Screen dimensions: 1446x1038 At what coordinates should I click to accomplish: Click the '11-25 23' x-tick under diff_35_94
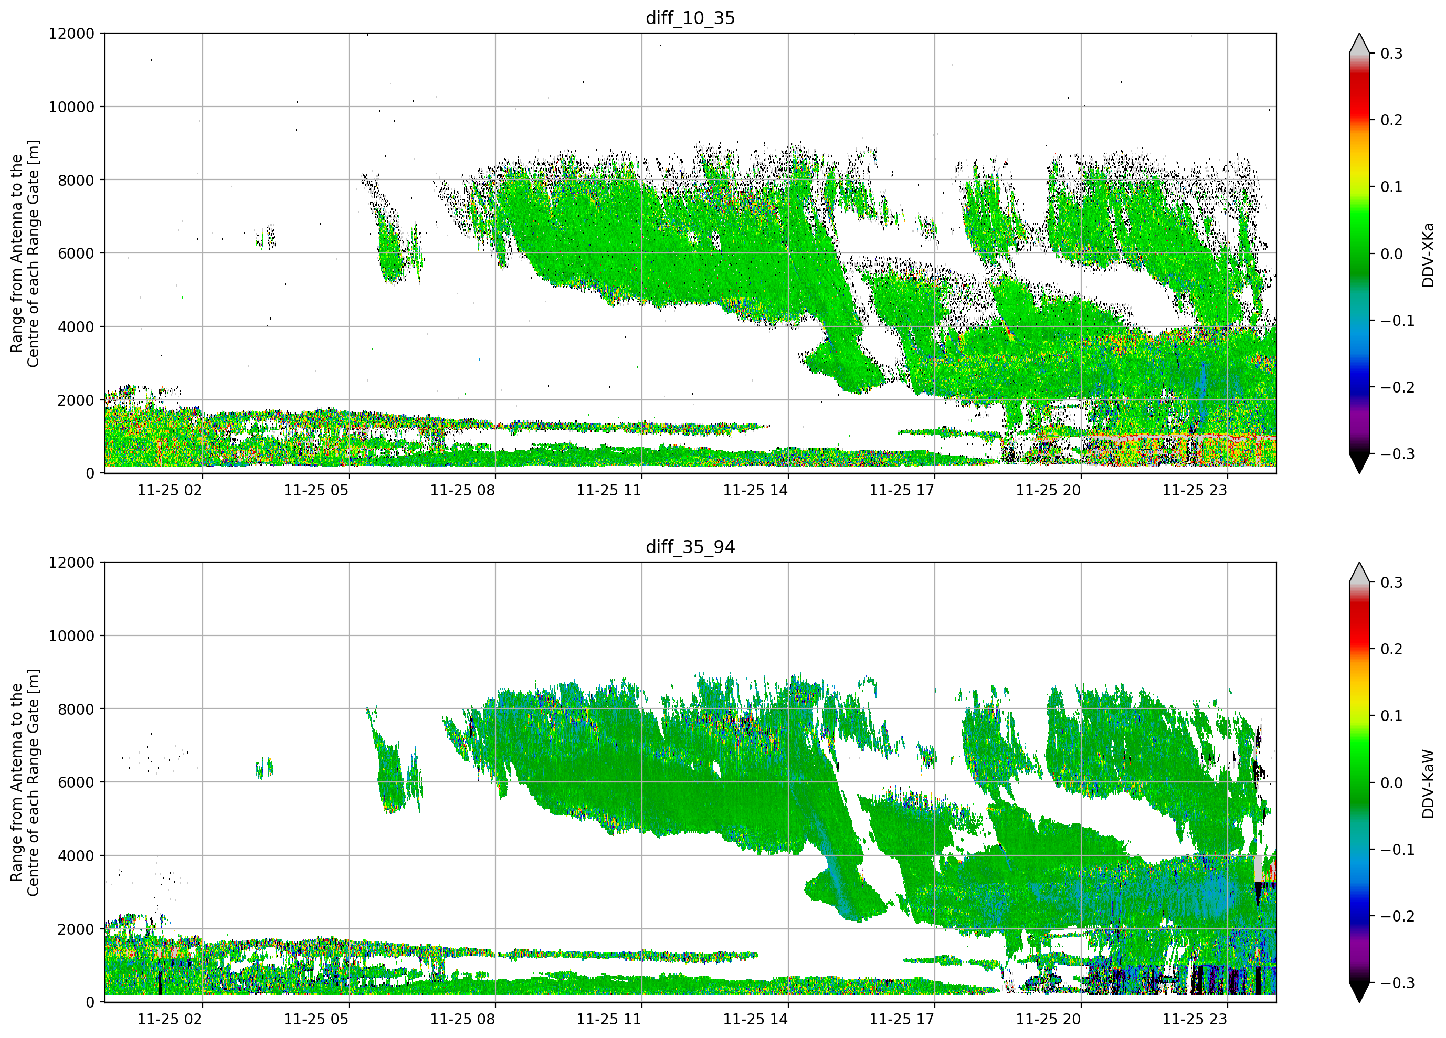1195,1020
